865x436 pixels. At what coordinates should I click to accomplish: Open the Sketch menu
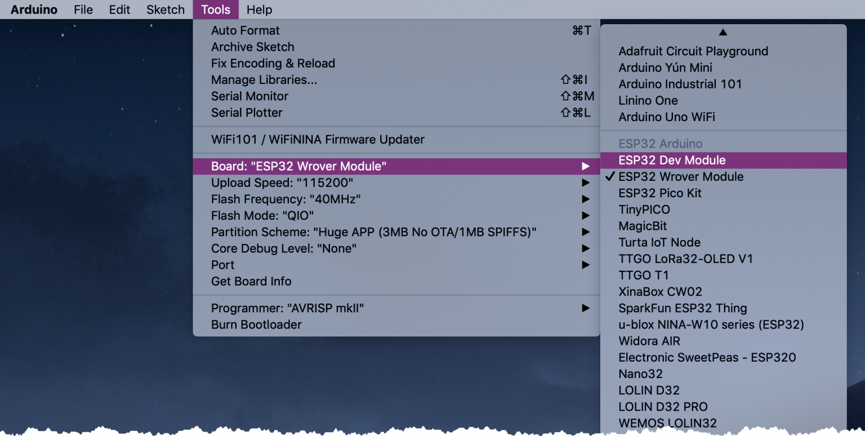click(x=165, y=9)
